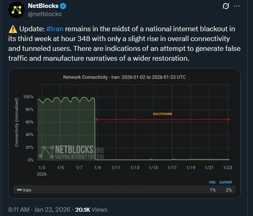Click the Grok slashed-circle icon

[x=225, y=6]
